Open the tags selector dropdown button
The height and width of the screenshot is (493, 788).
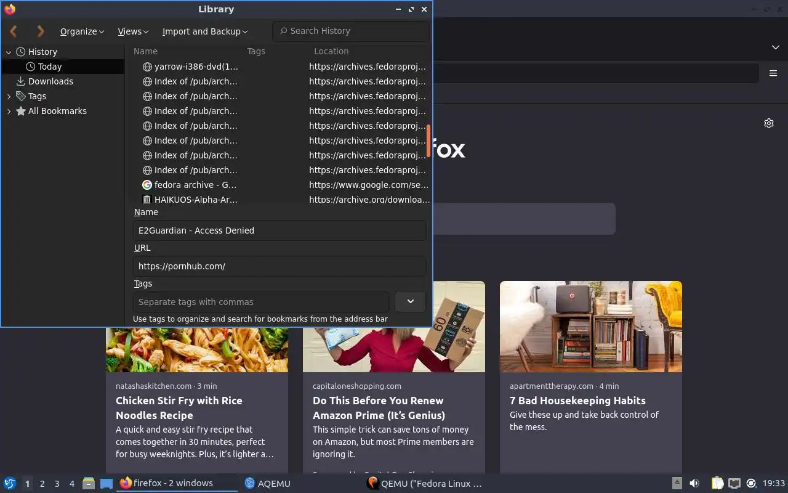point(410,302)
